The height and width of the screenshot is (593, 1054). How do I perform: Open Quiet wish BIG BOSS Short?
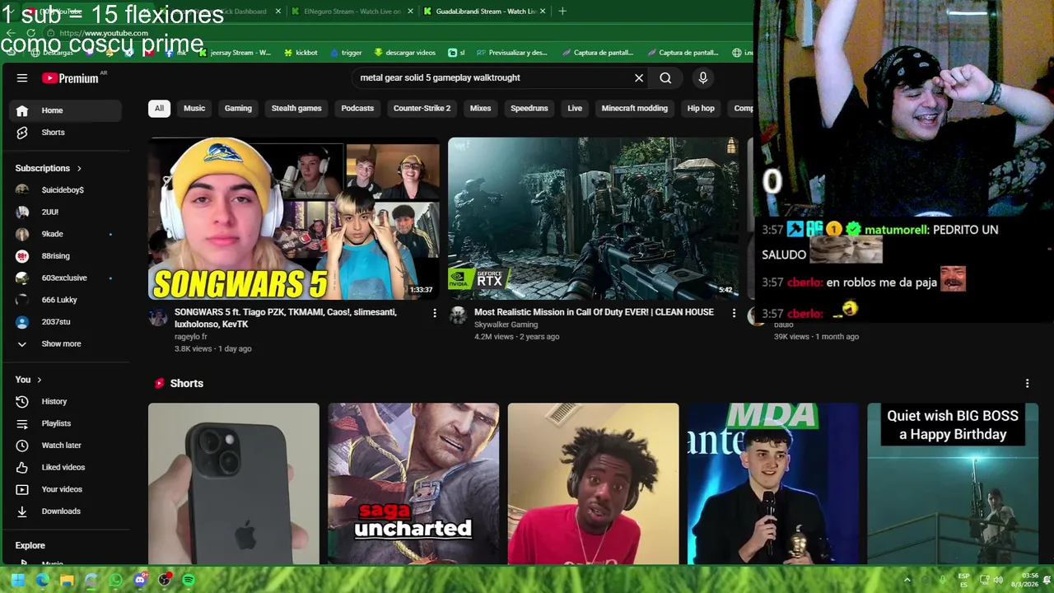tap(953, 483)
